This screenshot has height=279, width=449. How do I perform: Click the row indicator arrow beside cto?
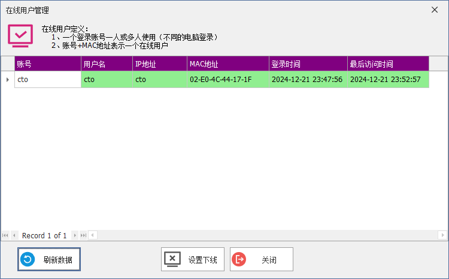coord(8,80)
